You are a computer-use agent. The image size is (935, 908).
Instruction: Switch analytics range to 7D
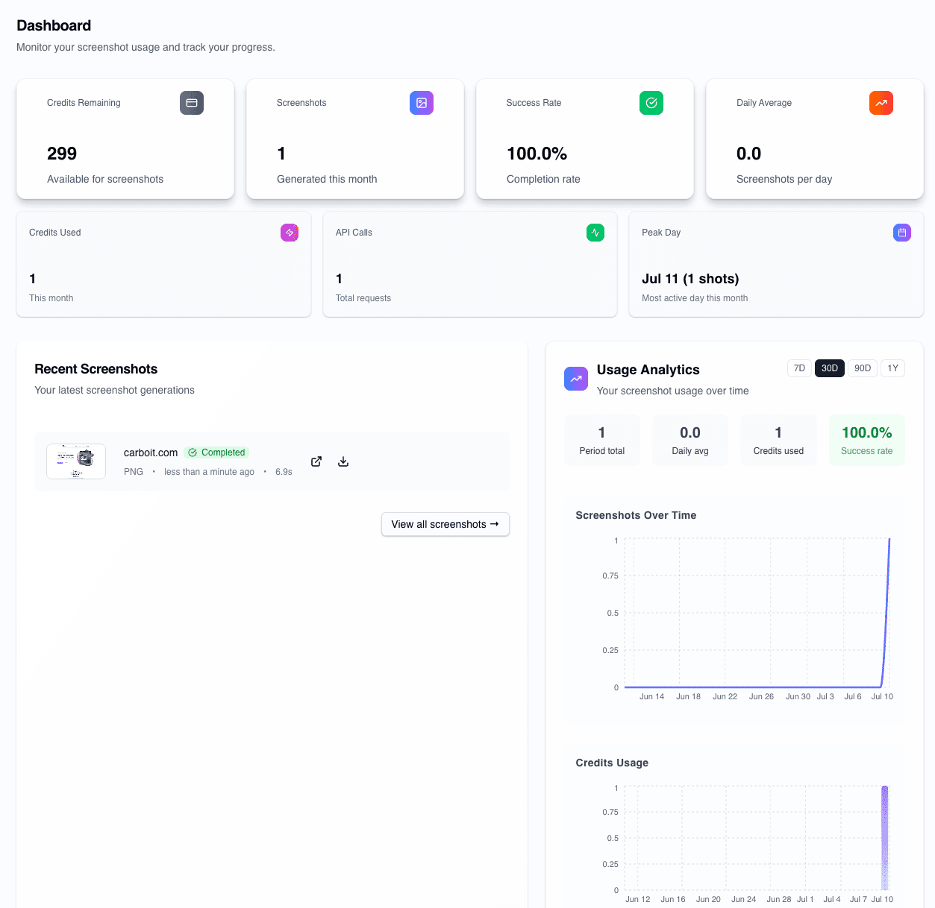pos(799,368)
